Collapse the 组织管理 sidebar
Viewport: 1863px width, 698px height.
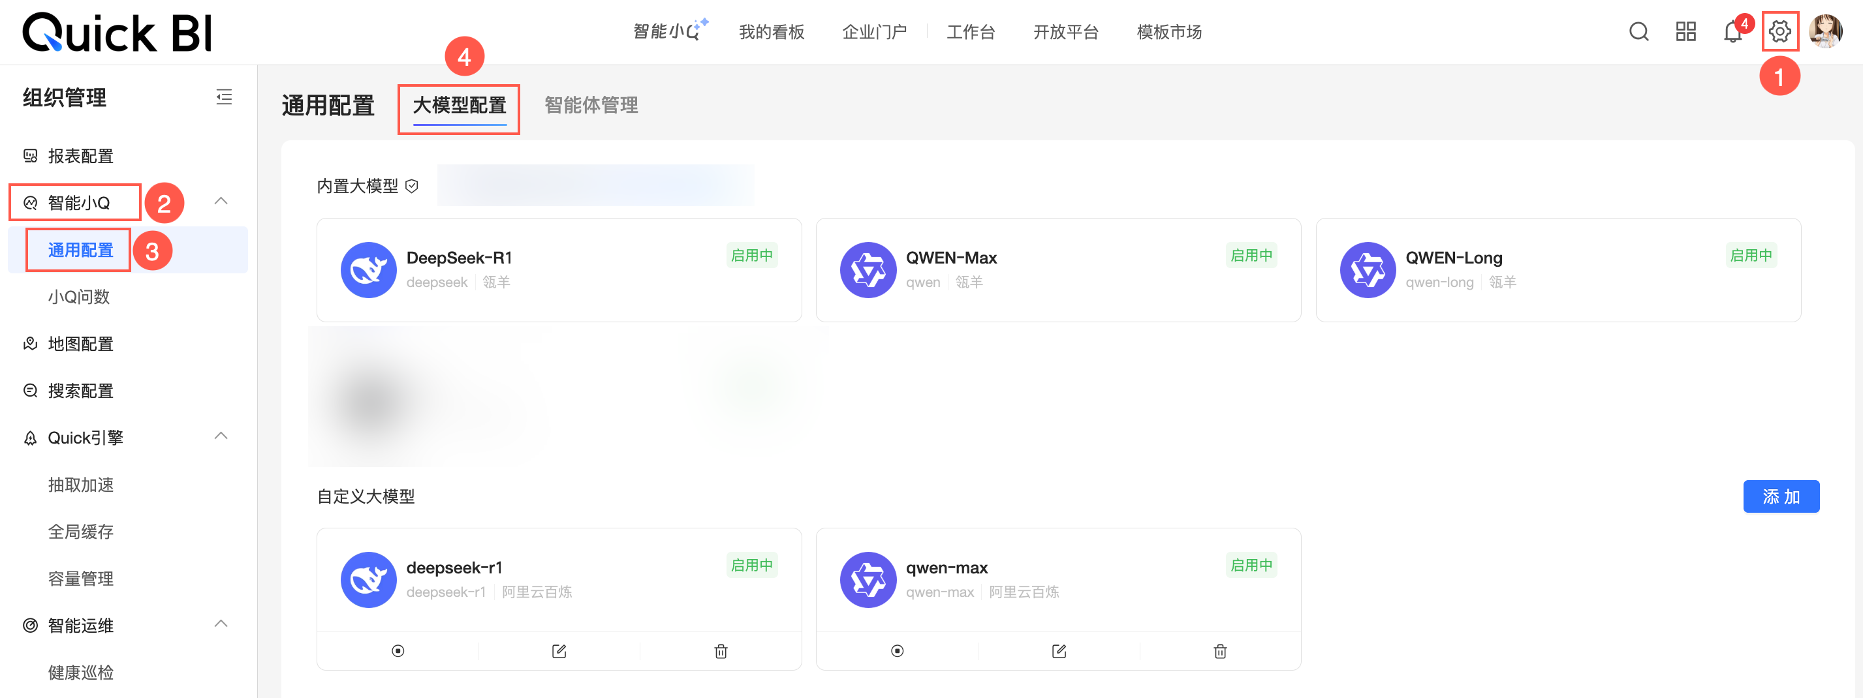tap(224, 97)
